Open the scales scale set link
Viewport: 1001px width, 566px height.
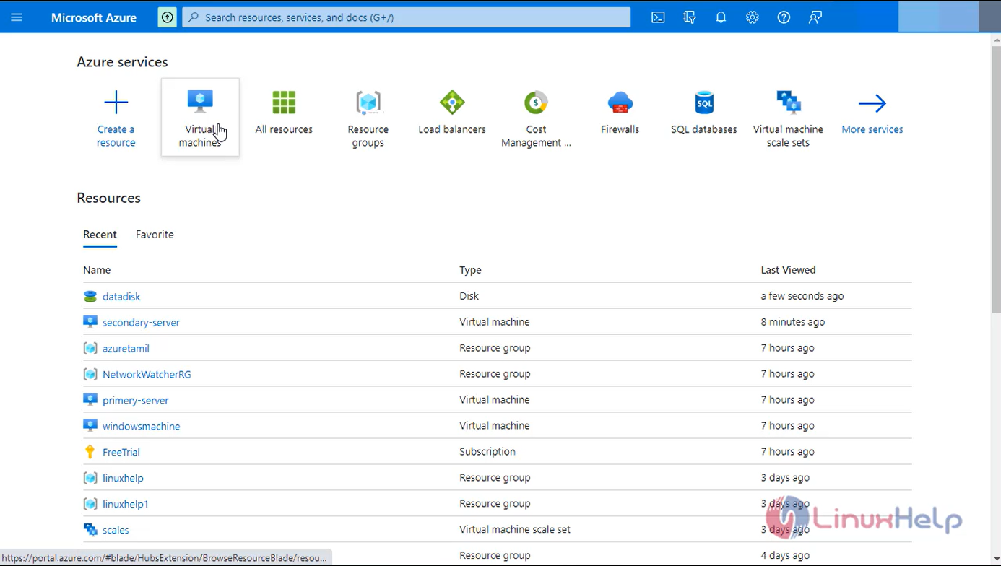coord(116,531)
